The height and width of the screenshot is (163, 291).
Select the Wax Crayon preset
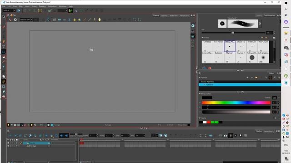tap(263, 46)
